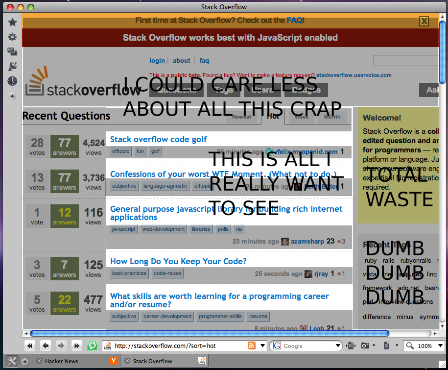Go back with the left arrow button
The image size is (448, 370).
(x=46, y=345)
